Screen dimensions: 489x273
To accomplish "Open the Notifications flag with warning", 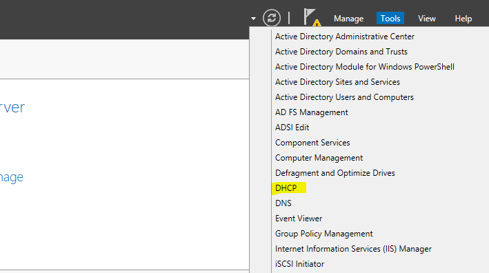I will 312,17.
